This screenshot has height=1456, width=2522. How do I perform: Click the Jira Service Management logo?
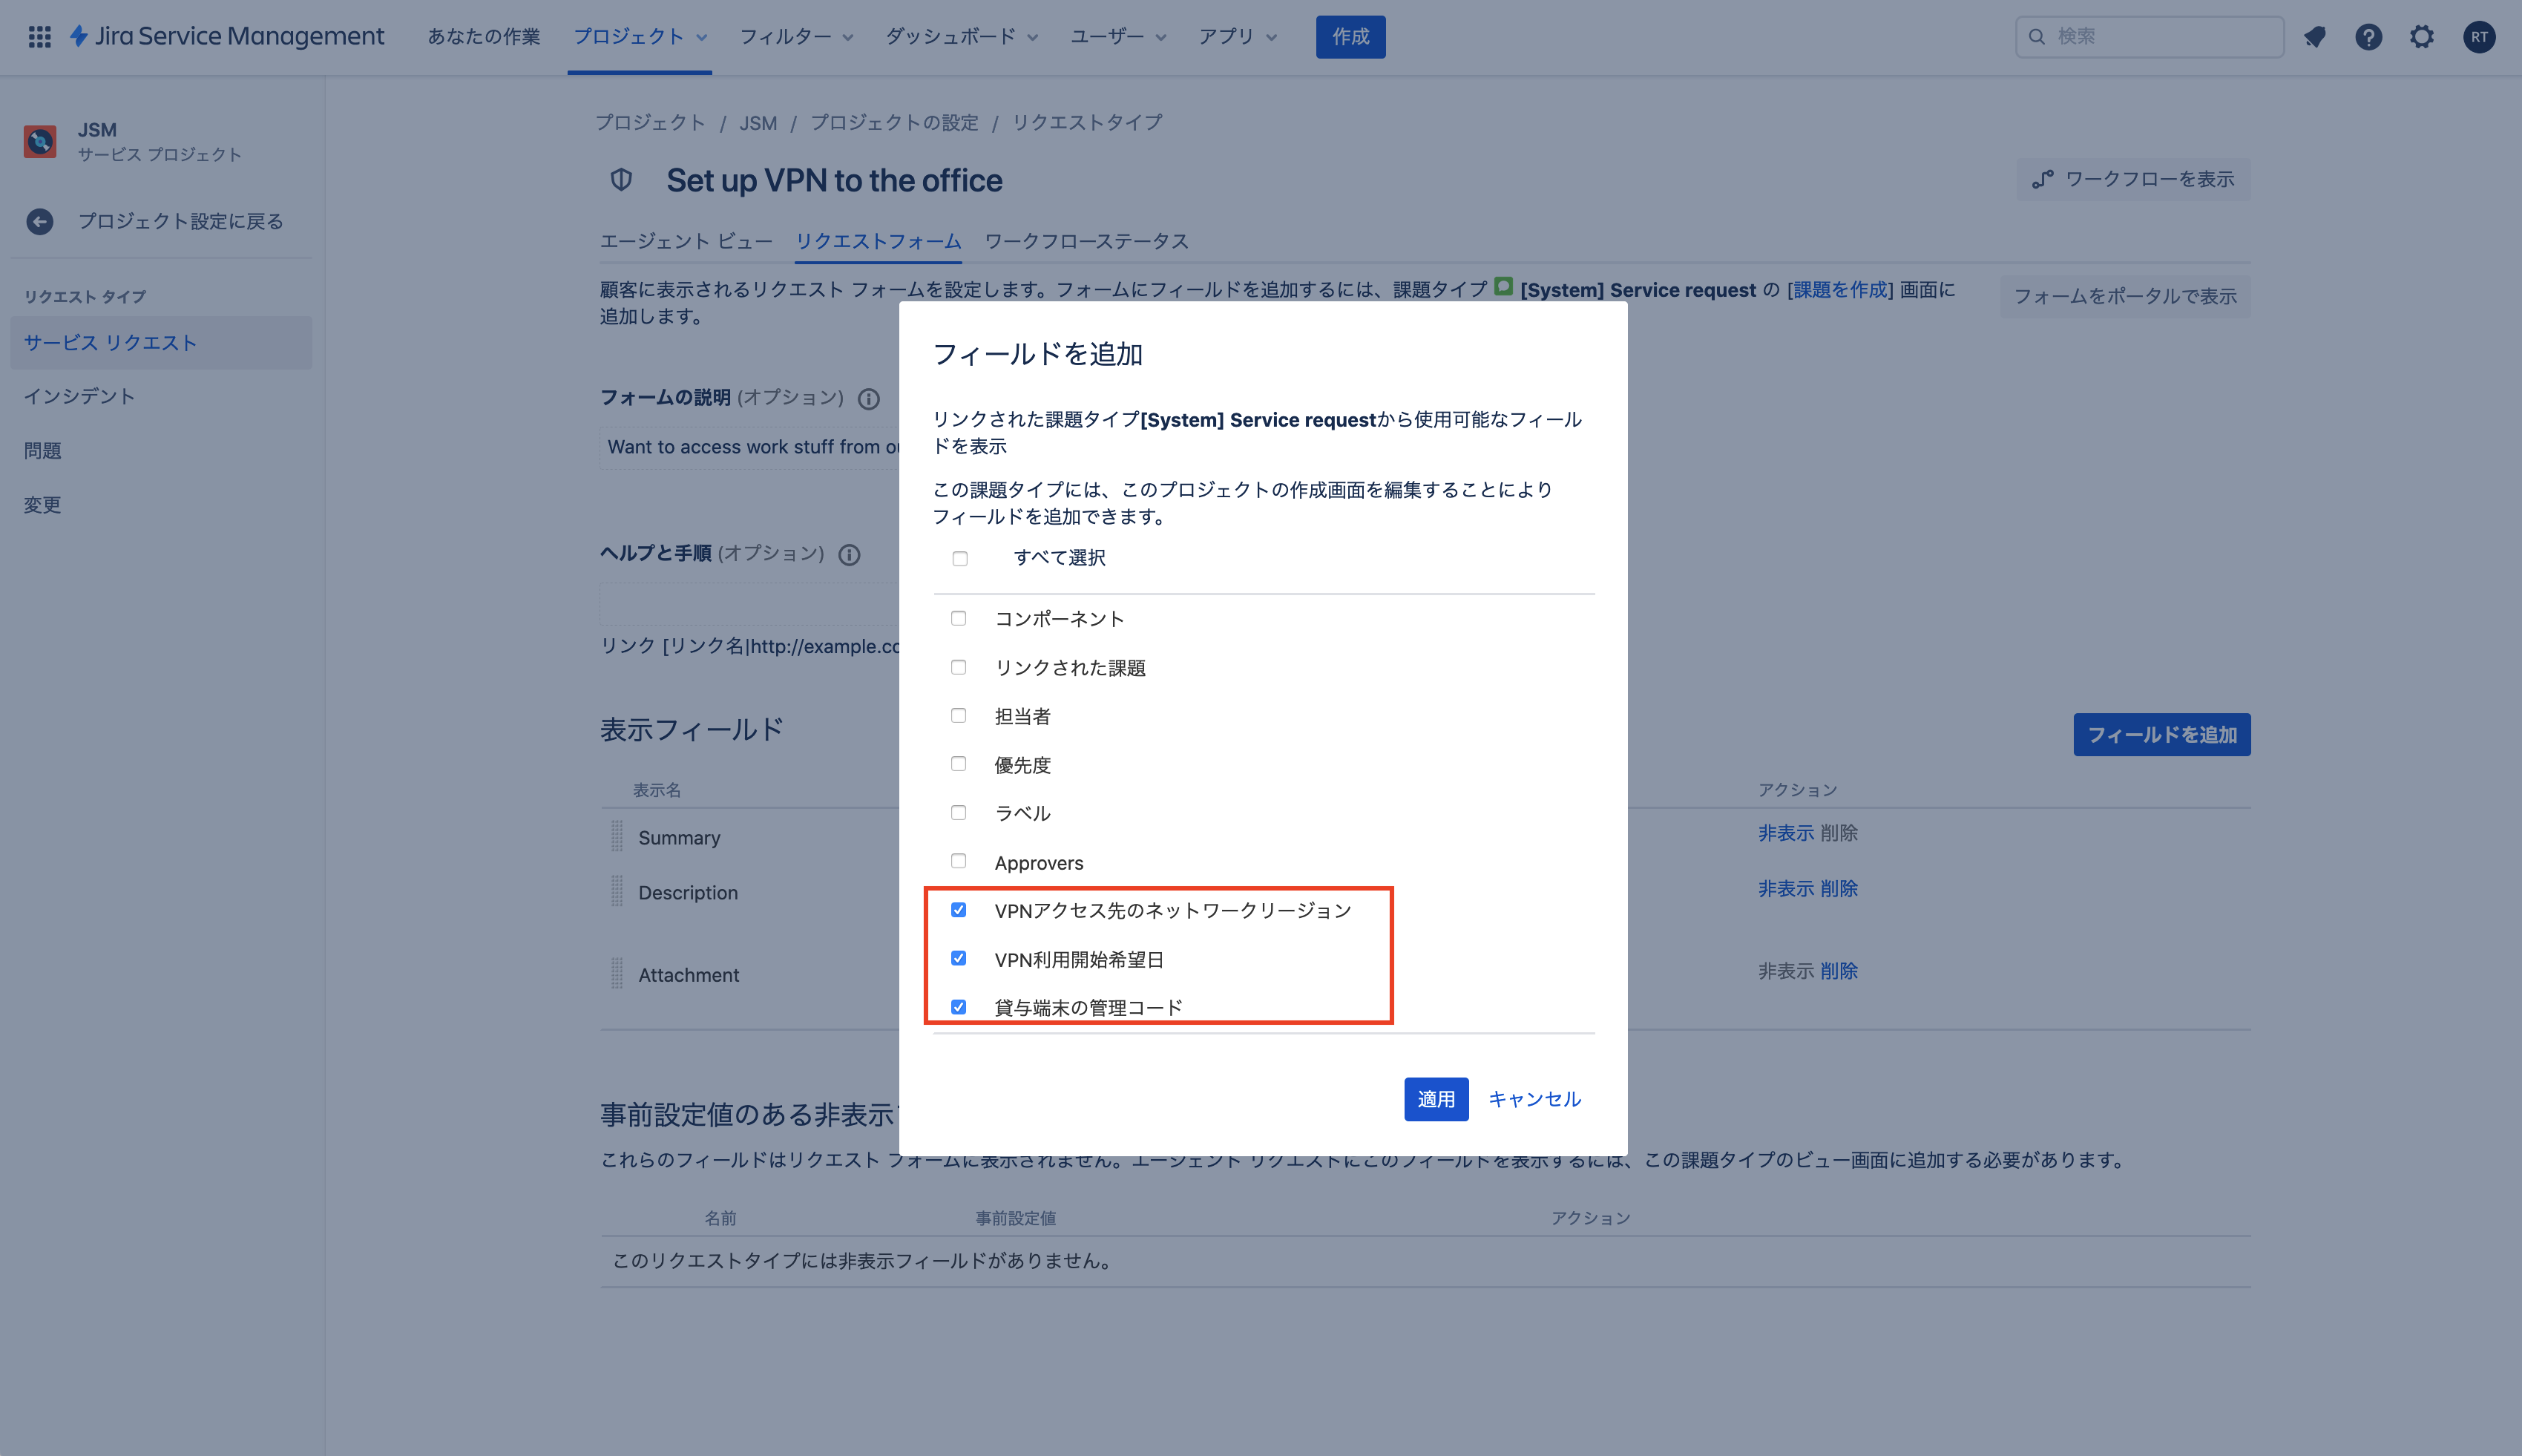[x=227, y=37]
